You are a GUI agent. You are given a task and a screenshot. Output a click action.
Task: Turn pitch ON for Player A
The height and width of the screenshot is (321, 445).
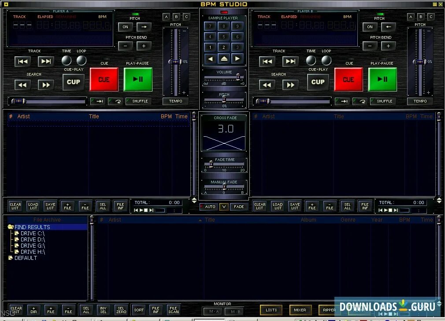click(x=126, y=27)
